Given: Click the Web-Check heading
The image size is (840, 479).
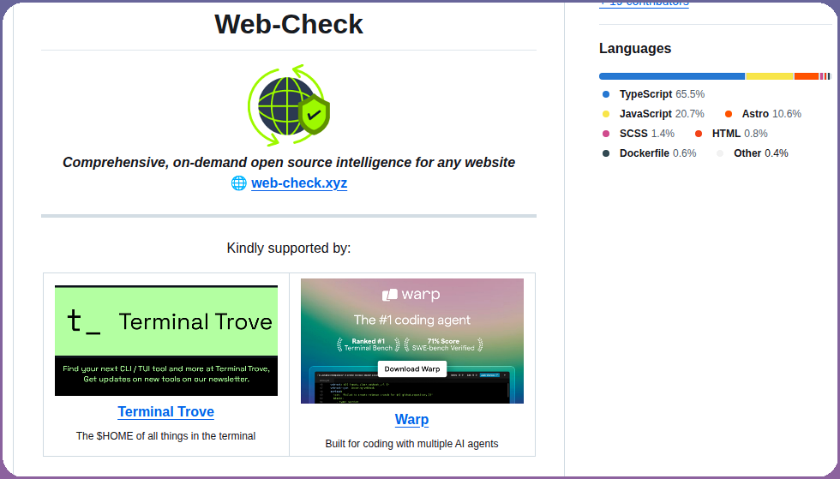Looking at the screenshot, I should click(289, 24).
